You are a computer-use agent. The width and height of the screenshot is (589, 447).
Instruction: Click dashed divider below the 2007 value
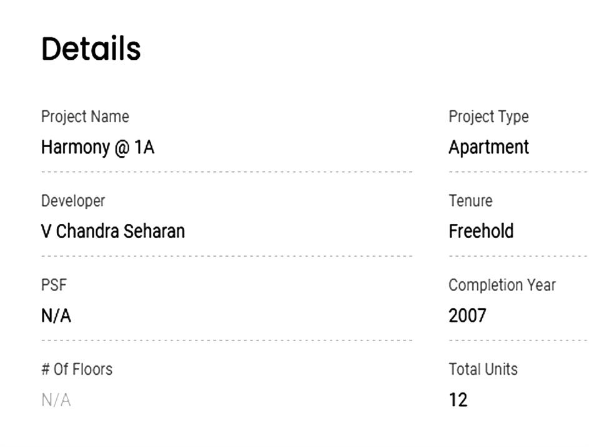click(518, 340)
